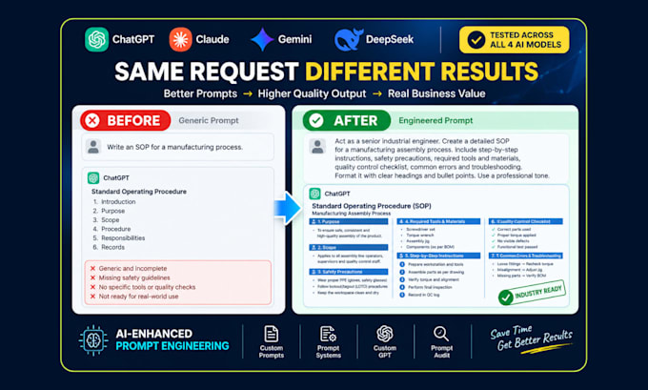Click the 'Standard Operating Procedure (SOP)' heading
Image resolution: width=648 pixels, height=390 pixels.
372,206
